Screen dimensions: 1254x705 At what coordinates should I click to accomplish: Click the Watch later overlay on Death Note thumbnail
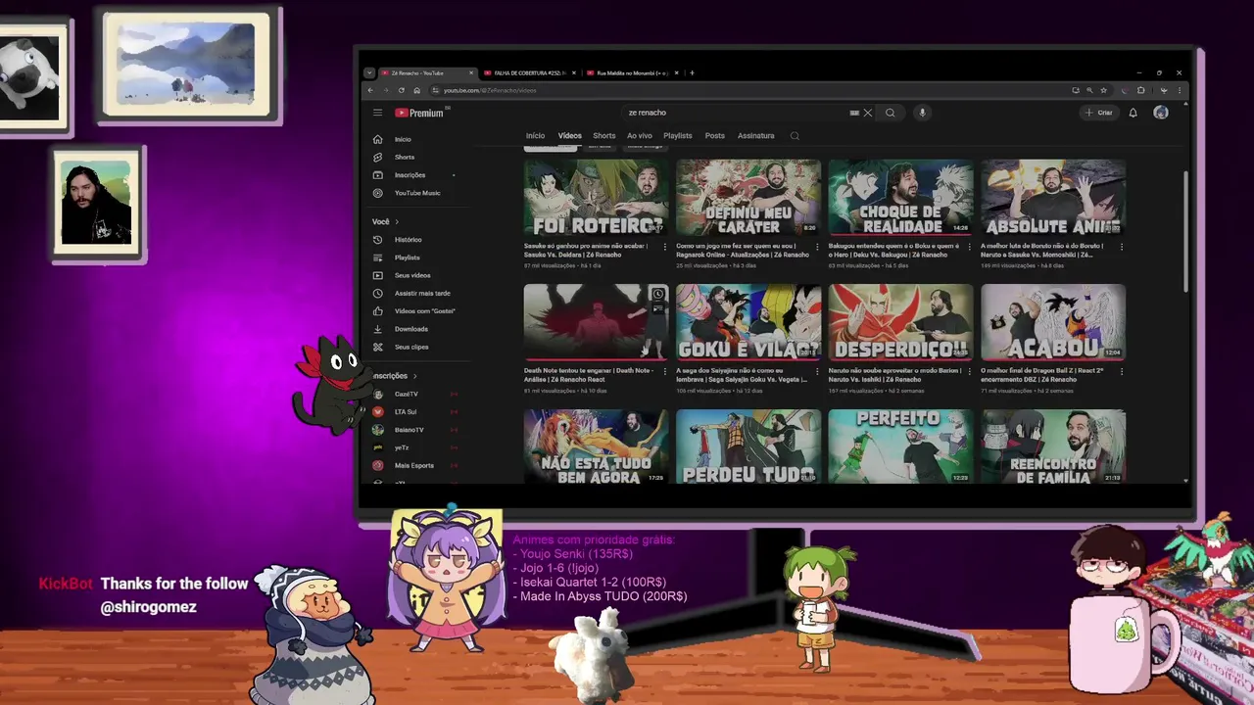(658, 295)
